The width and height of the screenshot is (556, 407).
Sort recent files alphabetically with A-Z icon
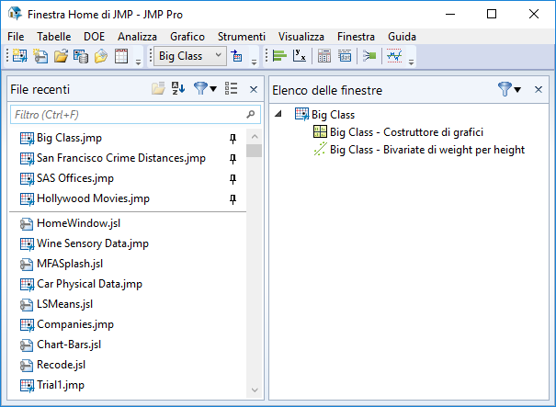[178, 89]
